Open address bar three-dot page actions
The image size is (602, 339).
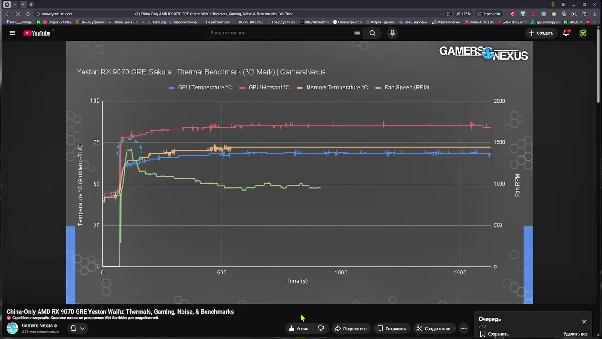pos(442,14)
